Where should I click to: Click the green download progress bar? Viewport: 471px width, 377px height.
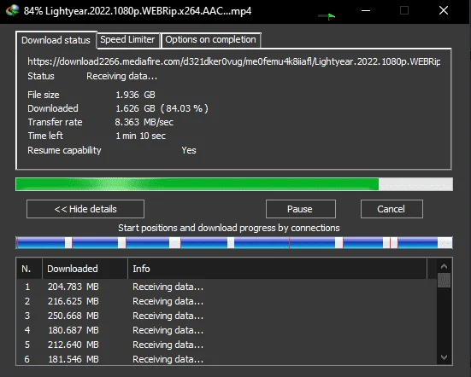(234, 184)
